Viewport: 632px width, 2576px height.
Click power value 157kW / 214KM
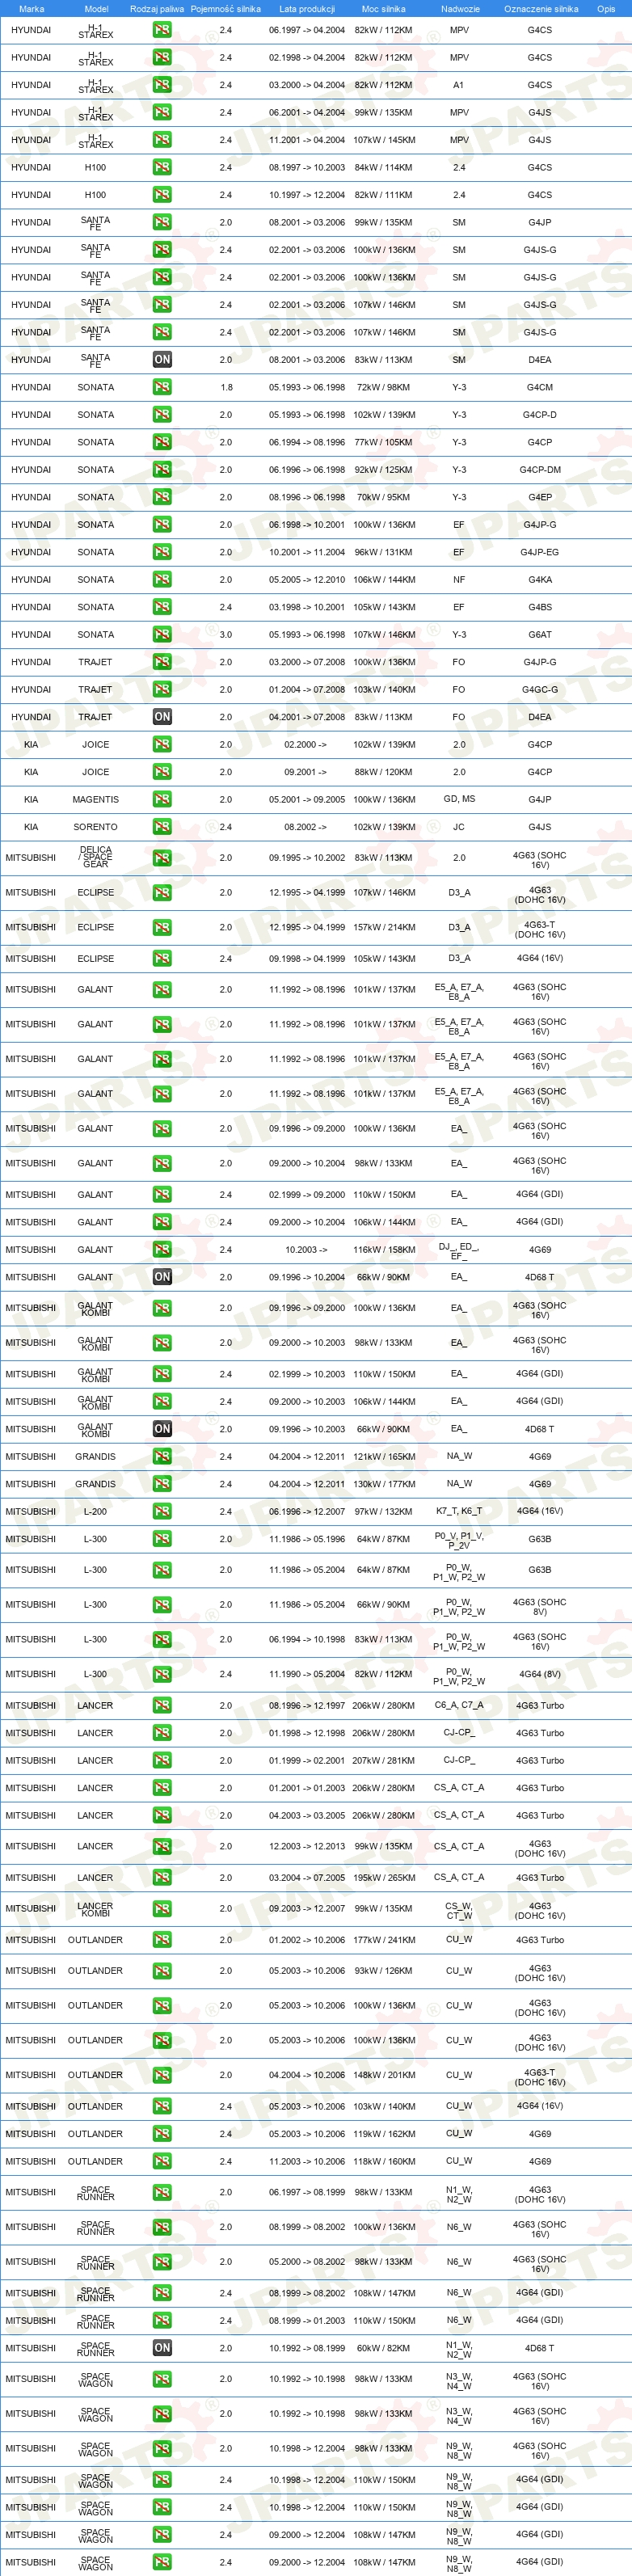(x=384, y=927)
